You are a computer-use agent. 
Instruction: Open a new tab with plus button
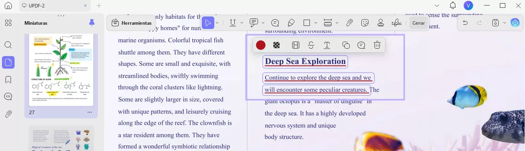99,5
